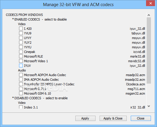Close the dialog with red X
The image size is (157, 127).
150,3
